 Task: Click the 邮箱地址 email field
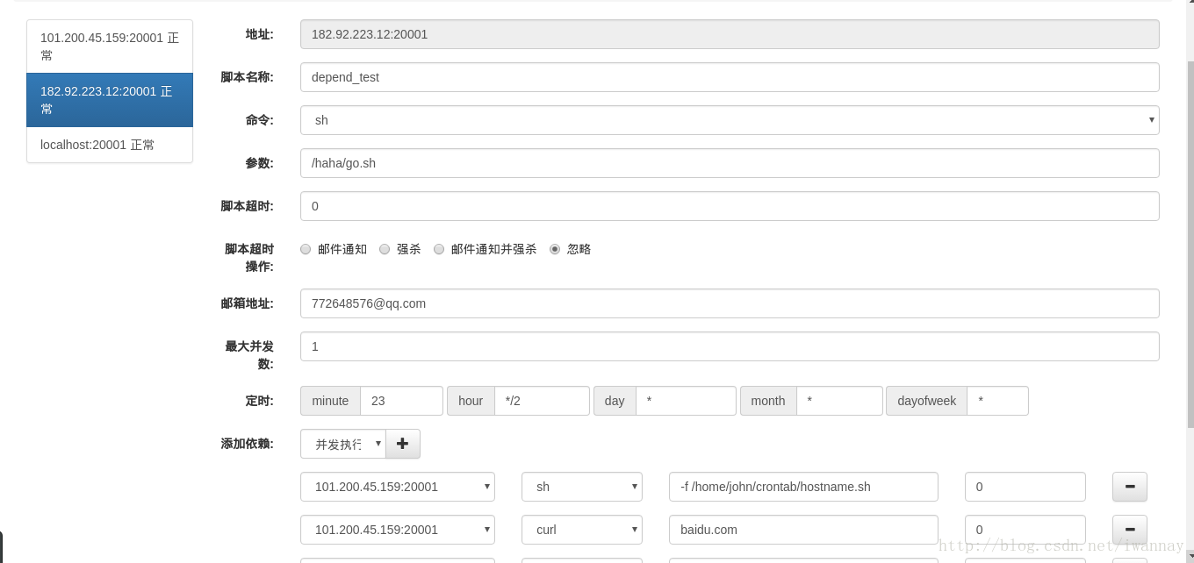tap(730, 303)
